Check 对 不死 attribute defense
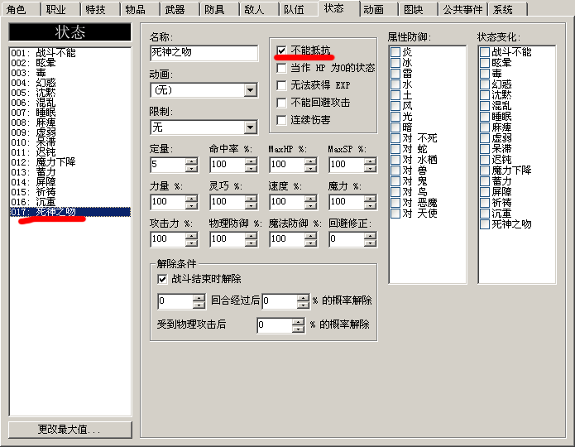Viewport: 575px width, 447px height. [x=395, y=138]
